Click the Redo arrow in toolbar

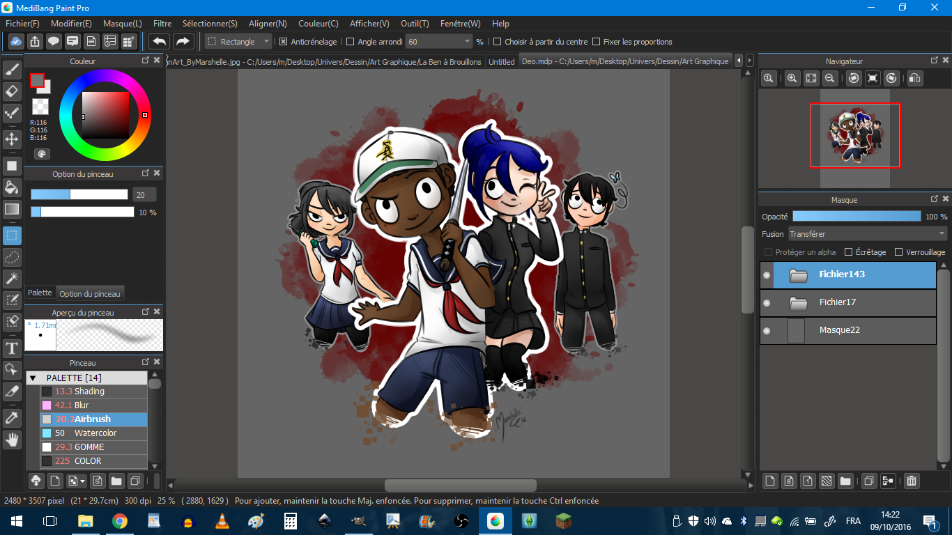tap(183, 42)
